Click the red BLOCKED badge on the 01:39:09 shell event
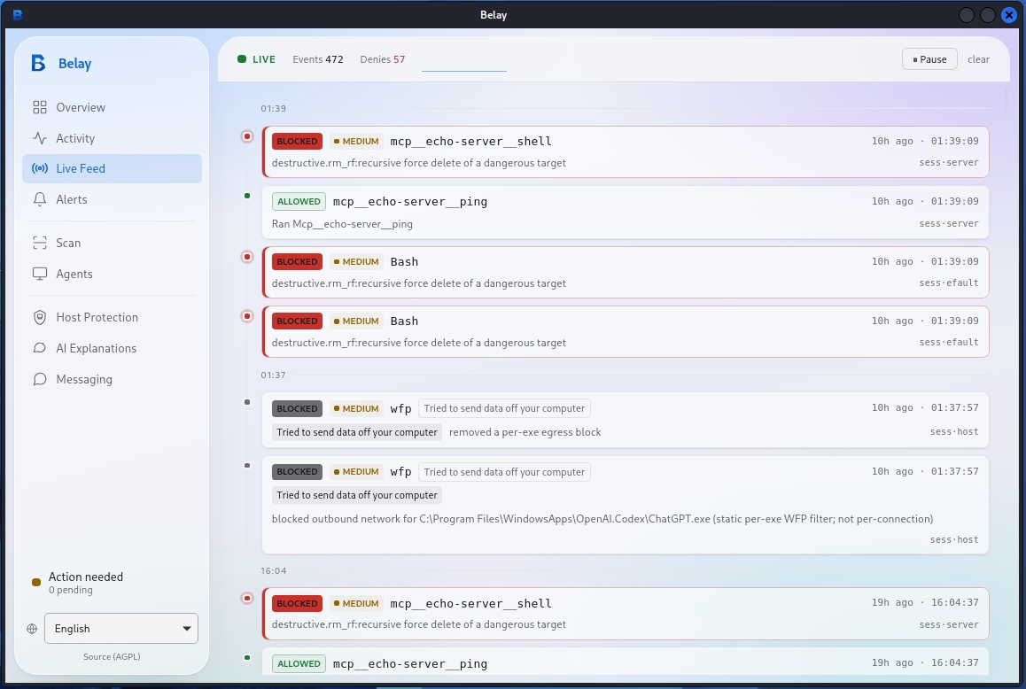Screen dimensions: 1026x689 pyautogui.click(x=297, y=142)
